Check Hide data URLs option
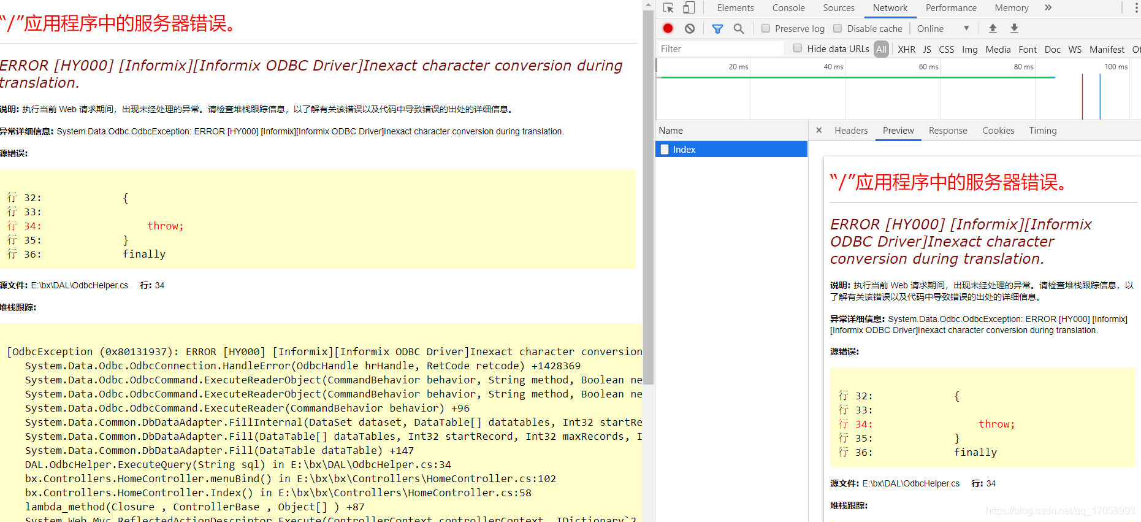 point(798,48)
